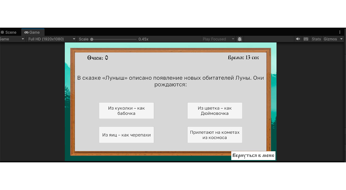Click the Scene tab grid icon
346x190 pixels.
(2, 33)
